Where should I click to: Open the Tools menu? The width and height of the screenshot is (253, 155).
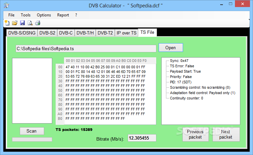click(25, 15)
